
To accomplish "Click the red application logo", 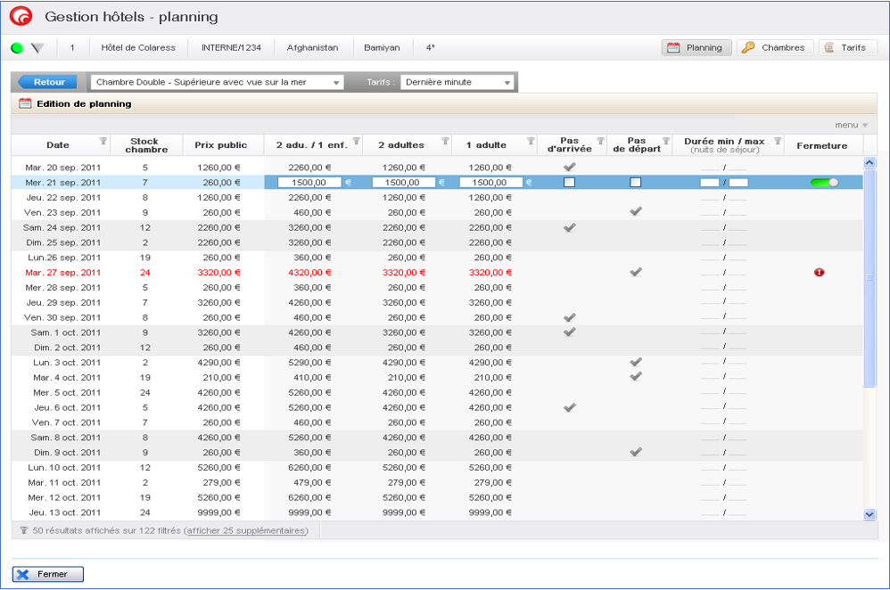I will (20, 17).
